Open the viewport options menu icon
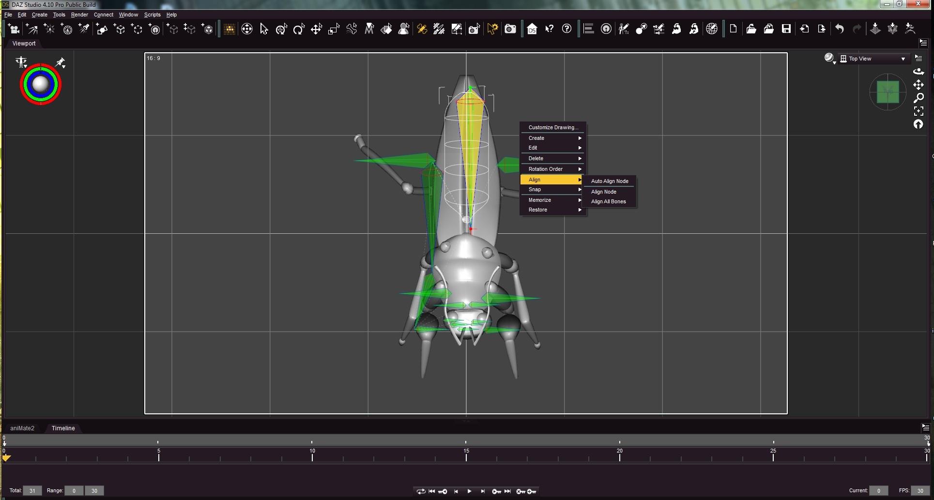 pyautogui.click(x=919, y=59)
